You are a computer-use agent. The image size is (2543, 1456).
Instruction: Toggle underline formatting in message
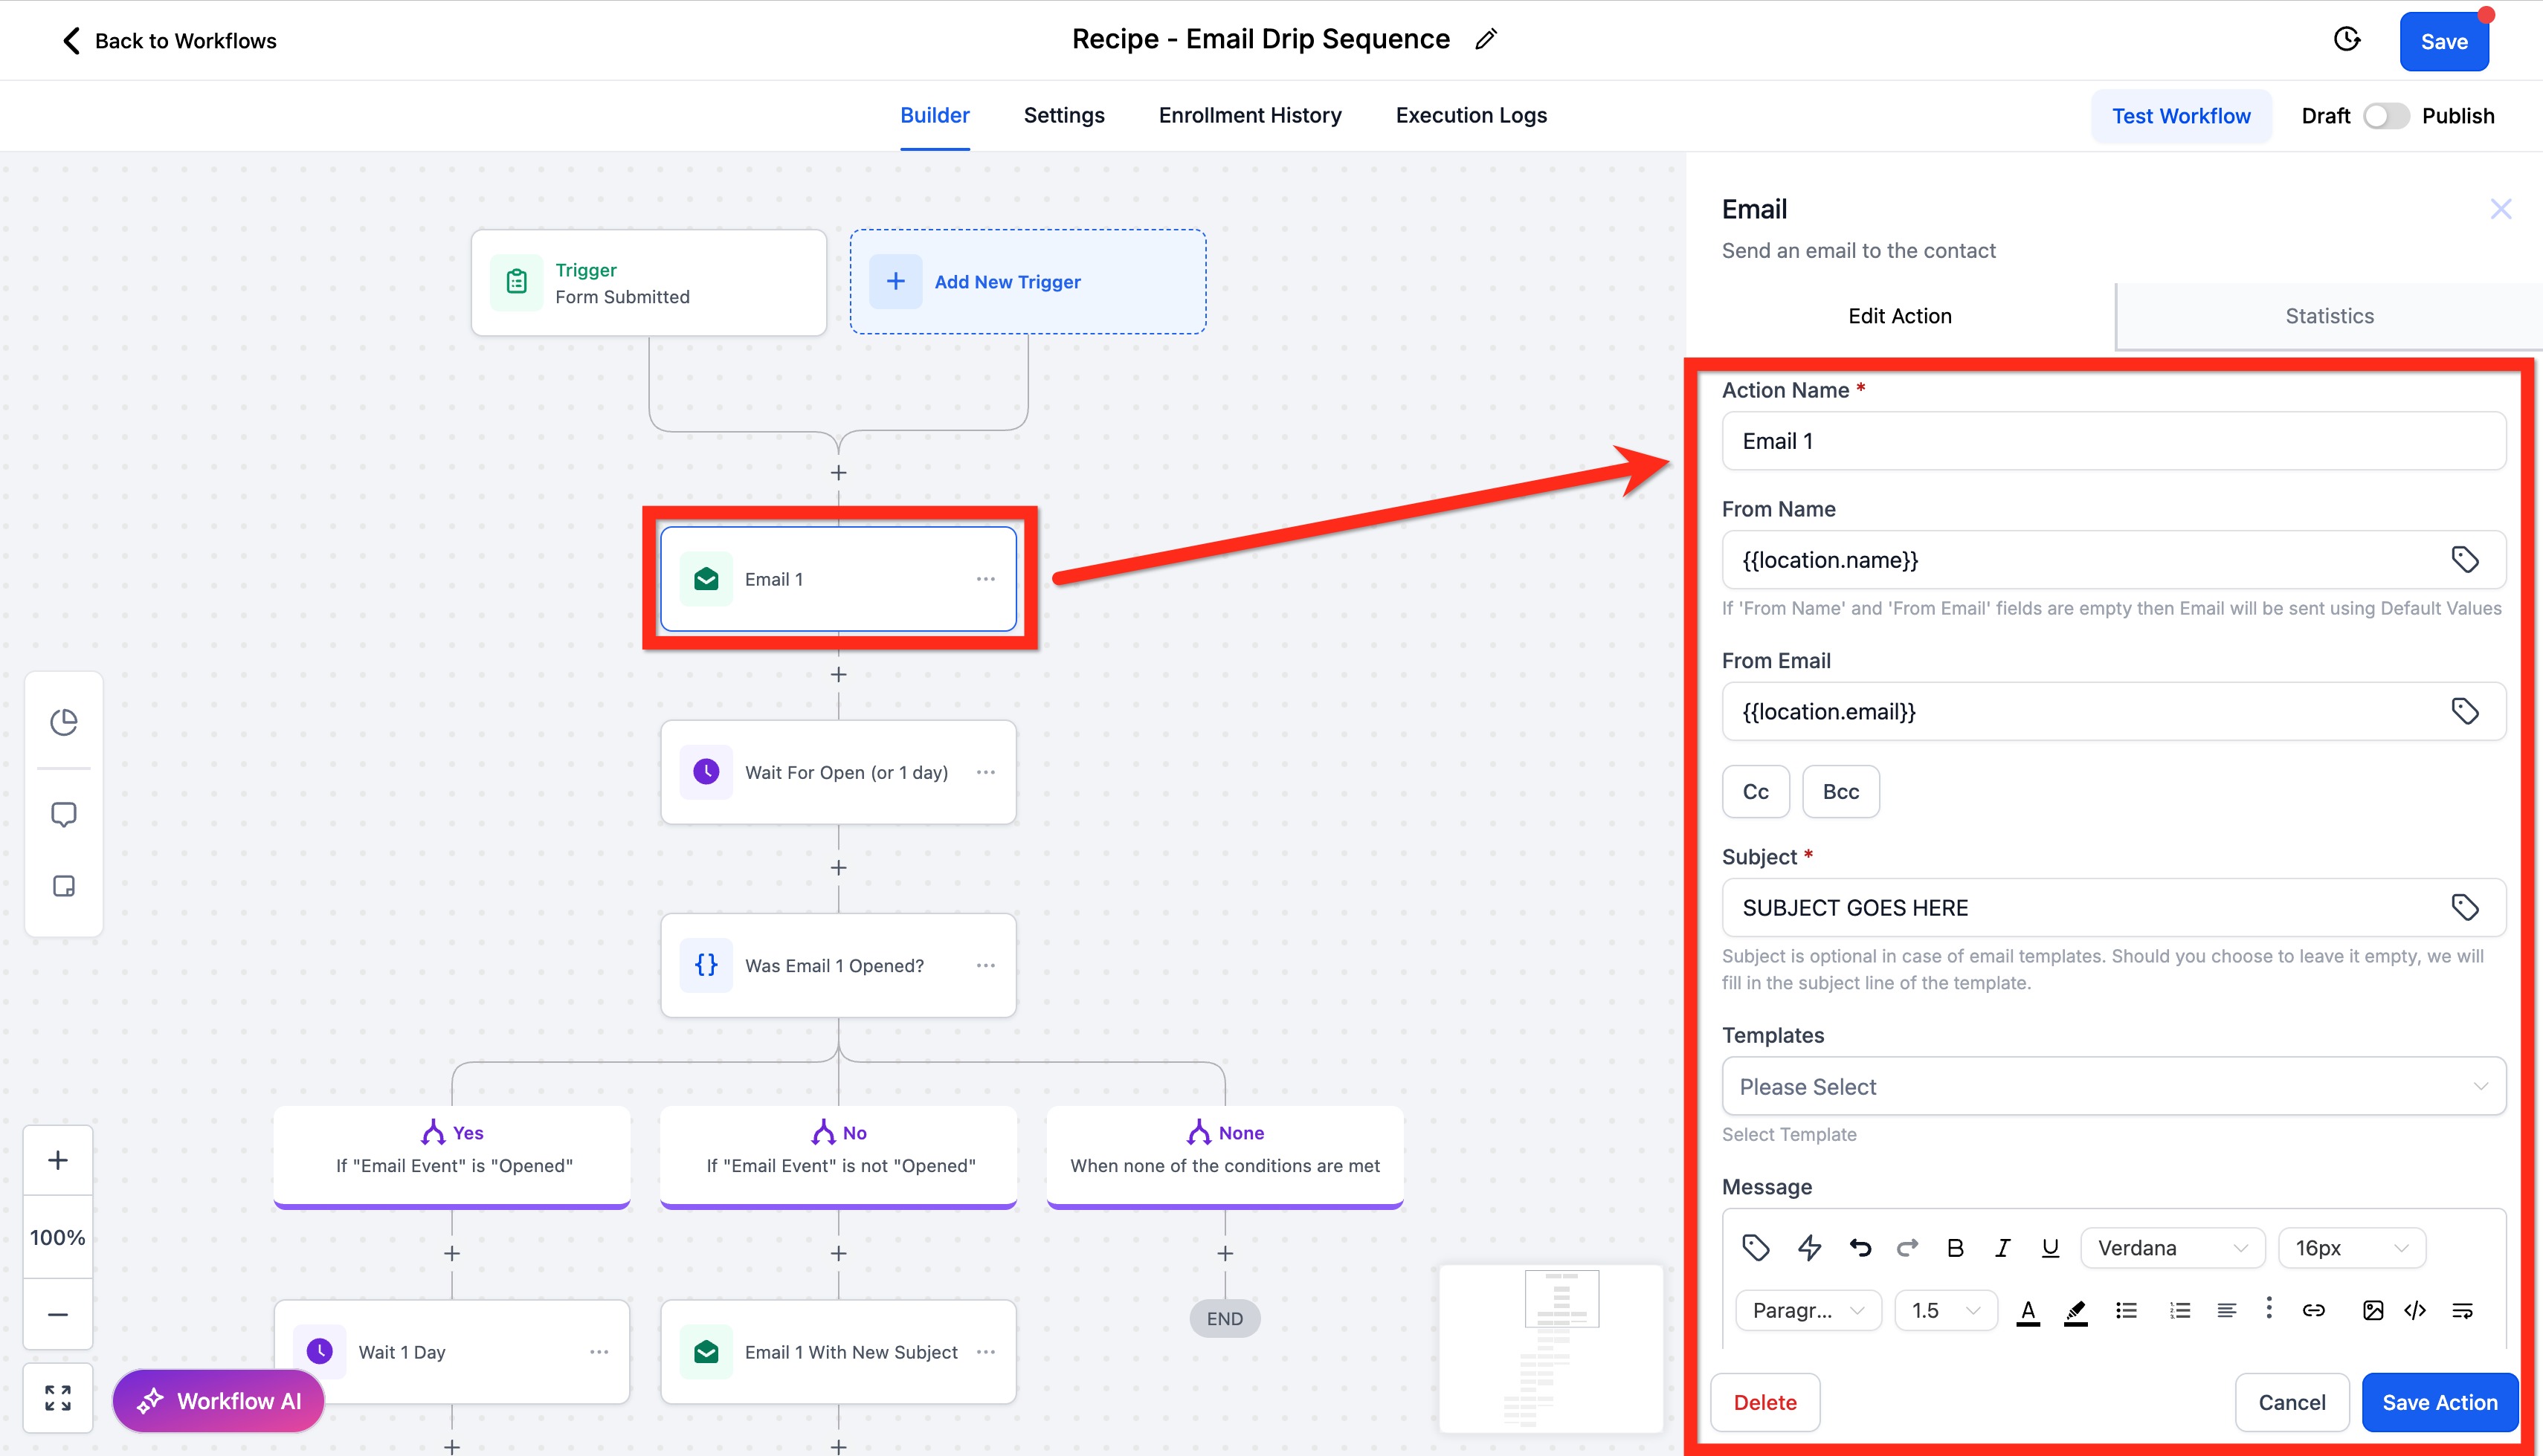(x=2050, y=1248)
